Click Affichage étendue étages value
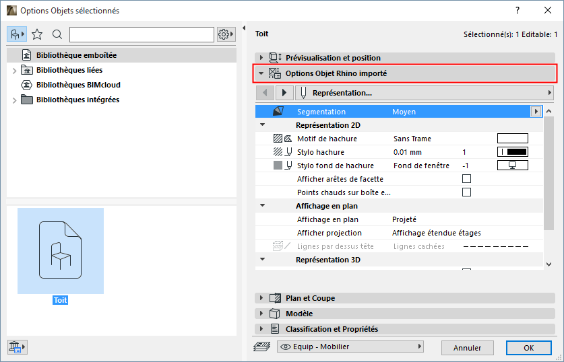This screenshot has height=362, width=564. 437,233
